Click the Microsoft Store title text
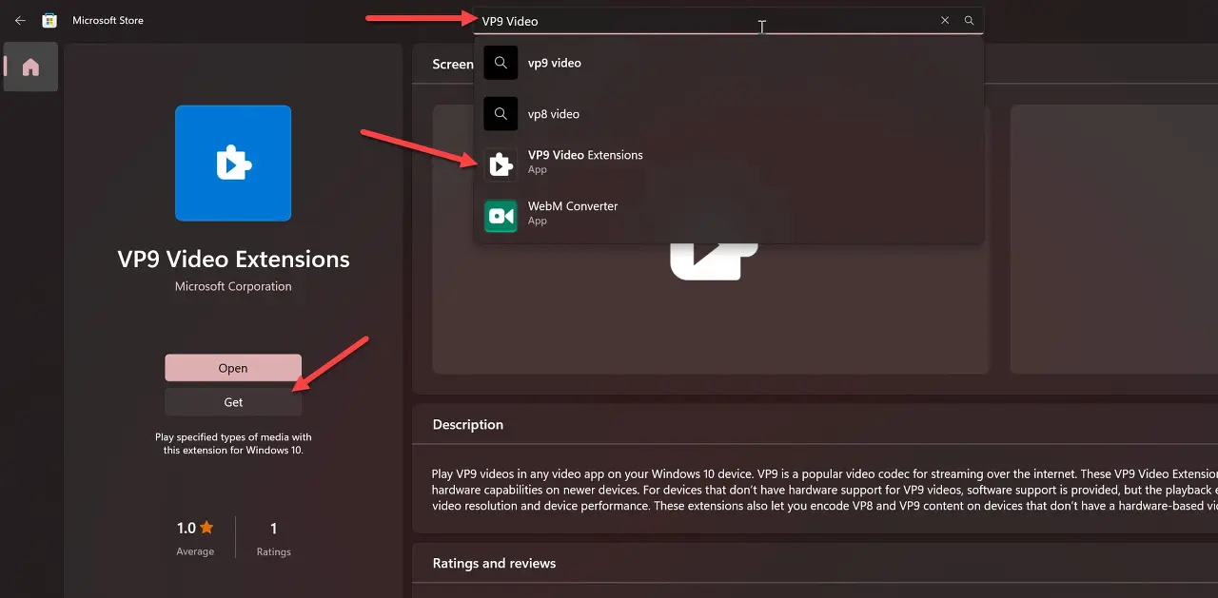The image size is (1218, 598). pyautogui.click(x=108, y=20)
